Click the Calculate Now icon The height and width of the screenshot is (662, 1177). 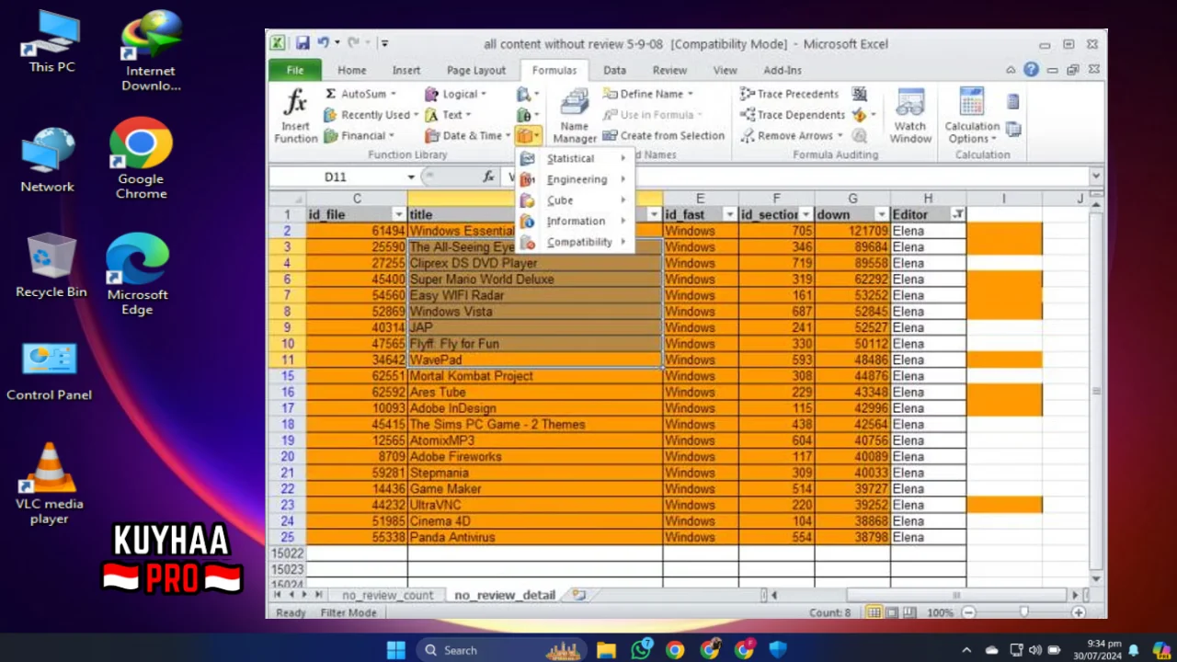pos(1013,101)
